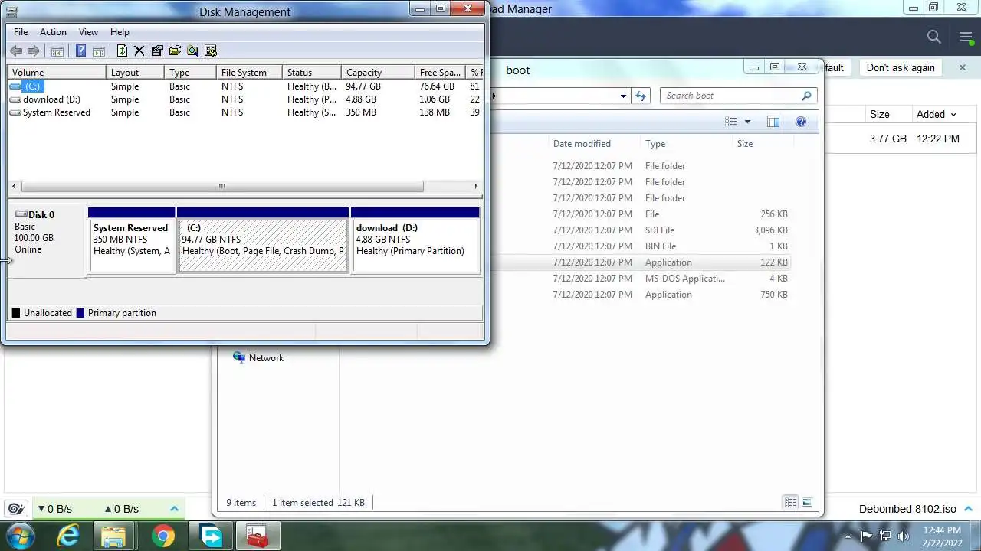Click the last settings toolbar icon in Disk Management

[211, 51]
